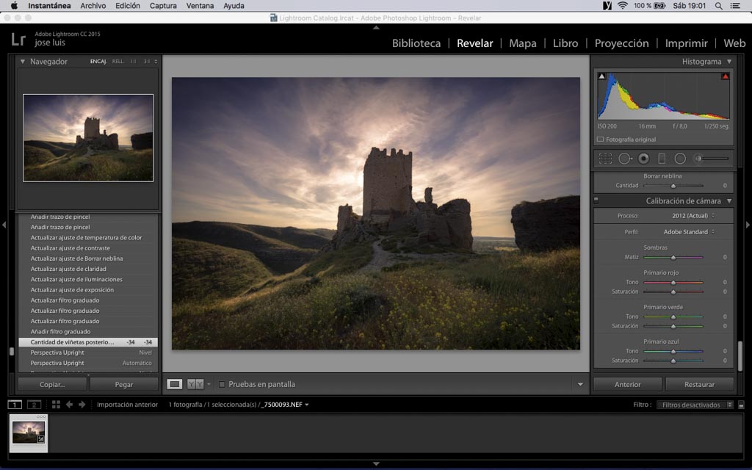Click the Restaurar button
The height and width of the screenshot is (470, 752).
pyautogui.click(x=699, y=384)
